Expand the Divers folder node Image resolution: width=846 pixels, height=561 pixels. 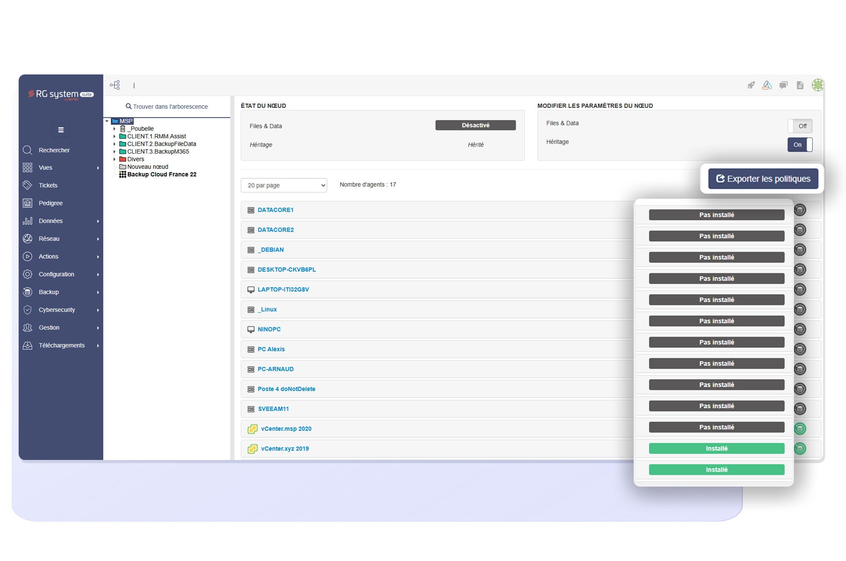(x=114, y=159)
